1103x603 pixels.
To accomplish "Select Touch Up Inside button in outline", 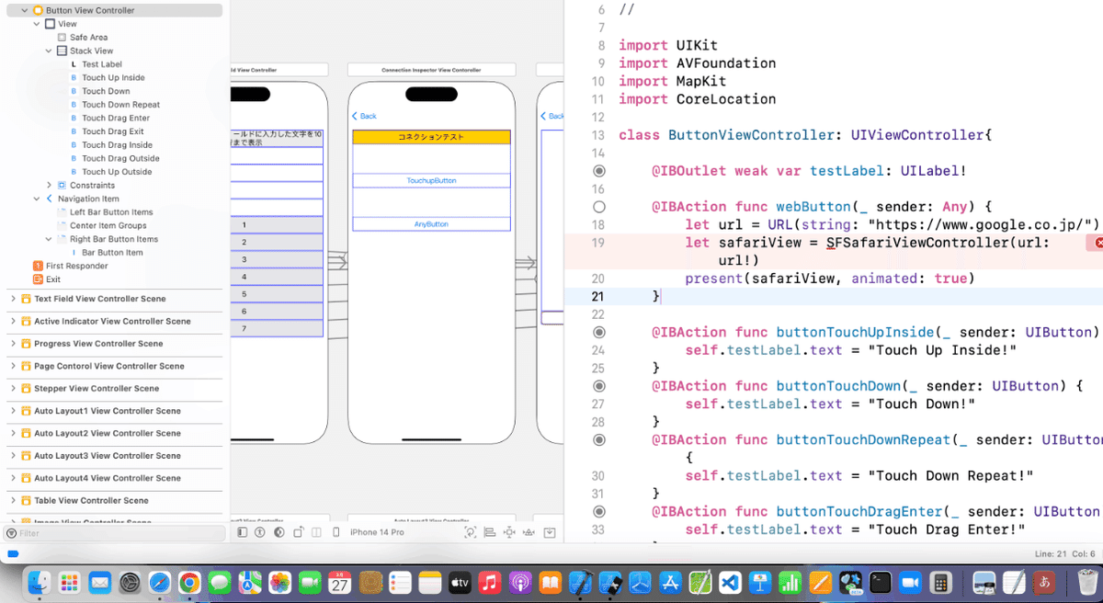I will pos(113,78).
